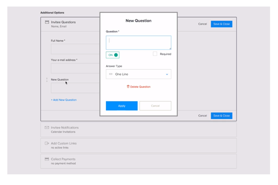Click the Your e-mail address input field
278x185 pixels.
coord(75,68)
